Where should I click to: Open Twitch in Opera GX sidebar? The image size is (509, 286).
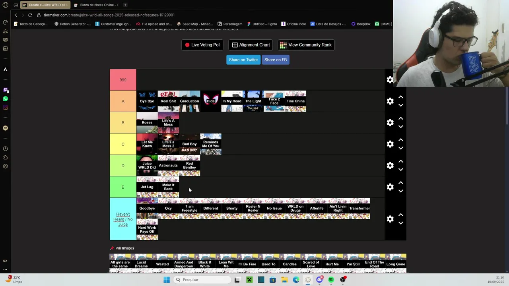(x=5, y=90)
